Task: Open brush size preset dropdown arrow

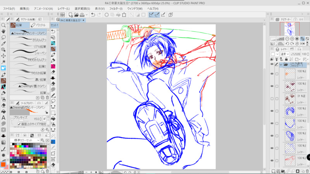Action: [x=45, y=119]
